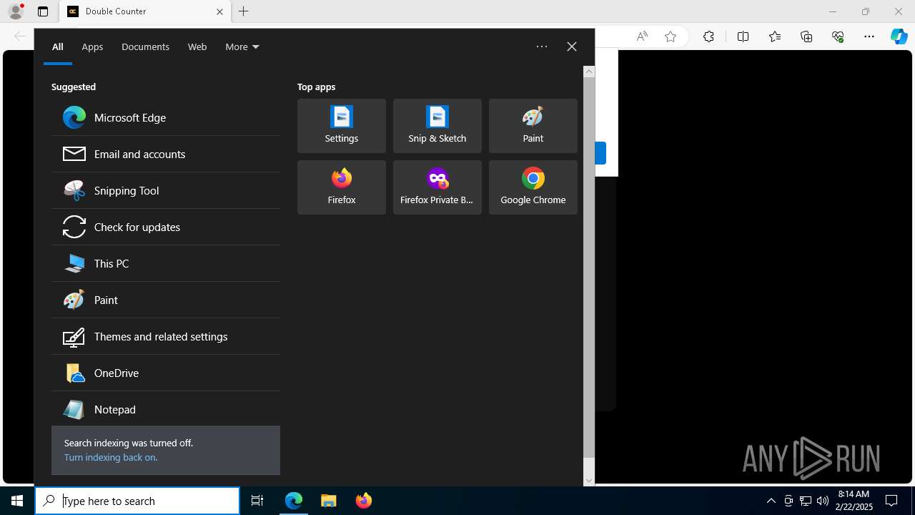Switch to the Web search tab
The height and width of the screenshot is (515, 915).
coord(197,46)
